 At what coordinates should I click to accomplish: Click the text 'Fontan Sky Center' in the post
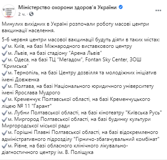pos(106,60)
